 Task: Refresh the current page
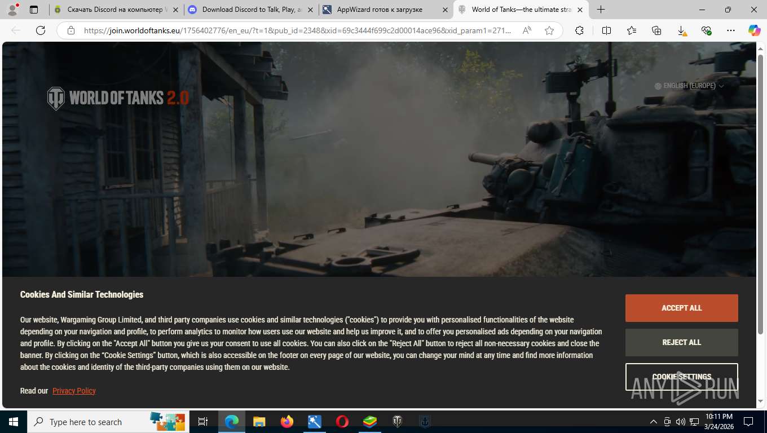(x=41, y=30)
